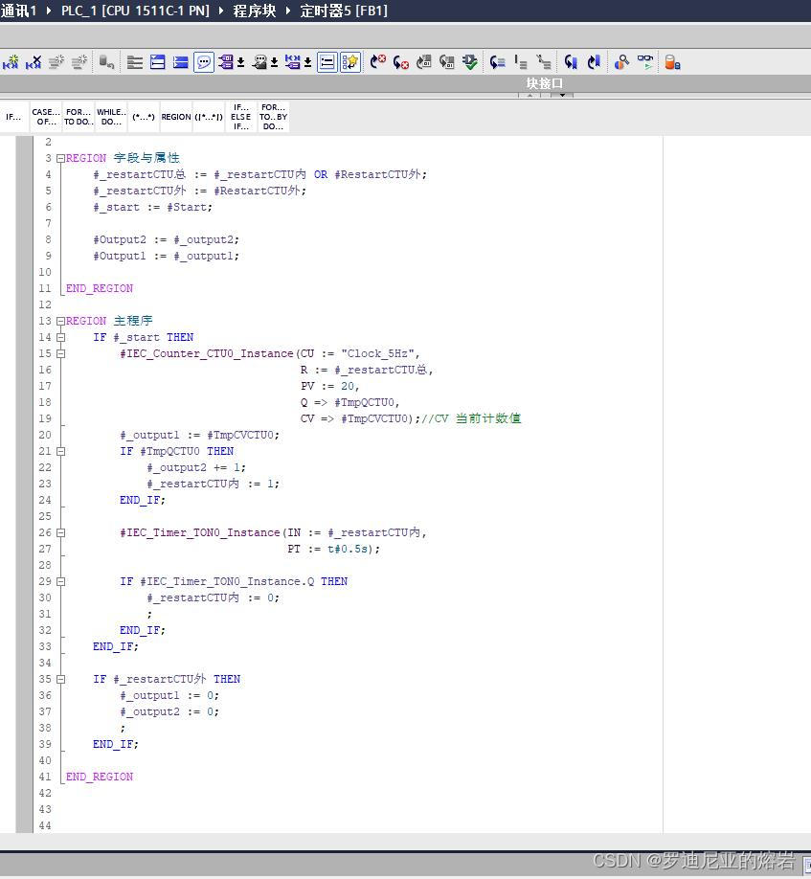The image size is (811, 879).
Task: Click the tag information display icon
Action: point(259,62)
